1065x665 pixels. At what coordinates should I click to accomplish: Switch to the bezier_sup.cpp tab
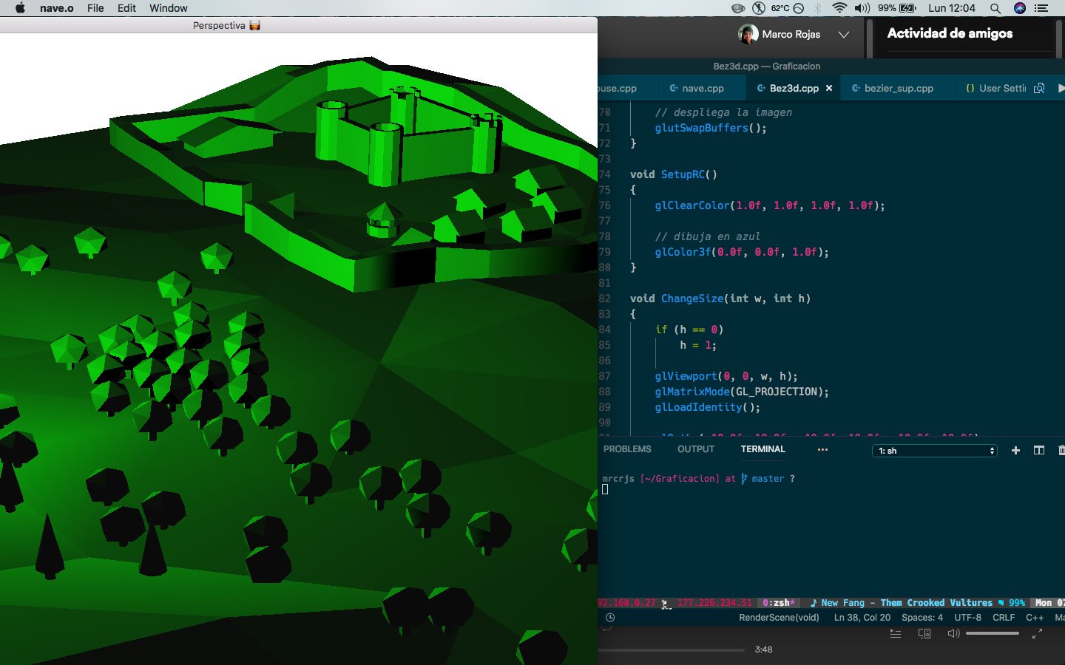coord(898,88)
